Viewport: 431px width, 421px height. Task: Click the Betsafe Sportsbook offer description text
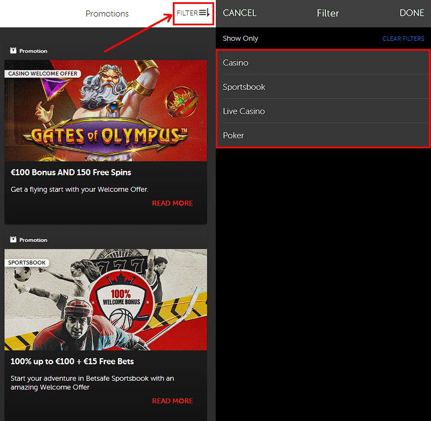(92, 382)
